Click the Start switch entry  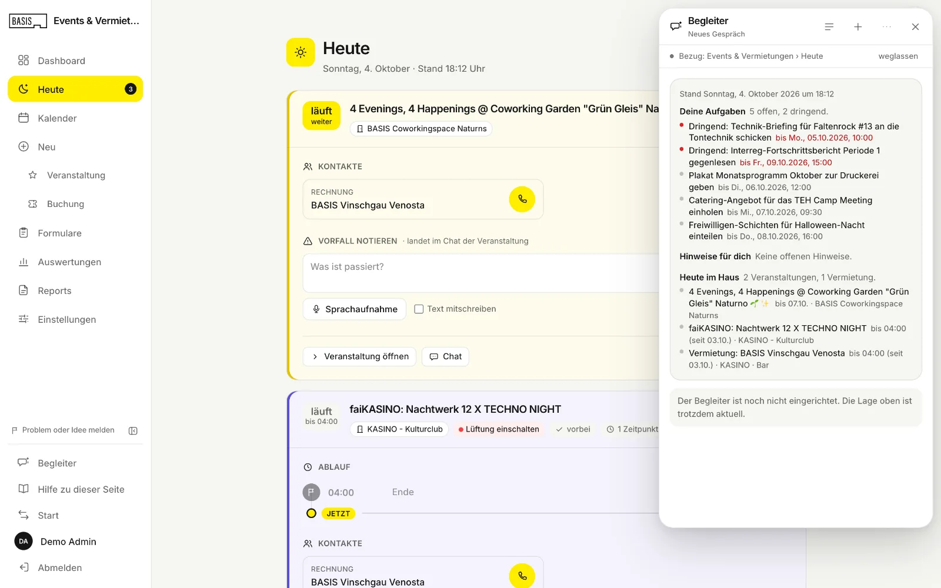pos(75,516)
